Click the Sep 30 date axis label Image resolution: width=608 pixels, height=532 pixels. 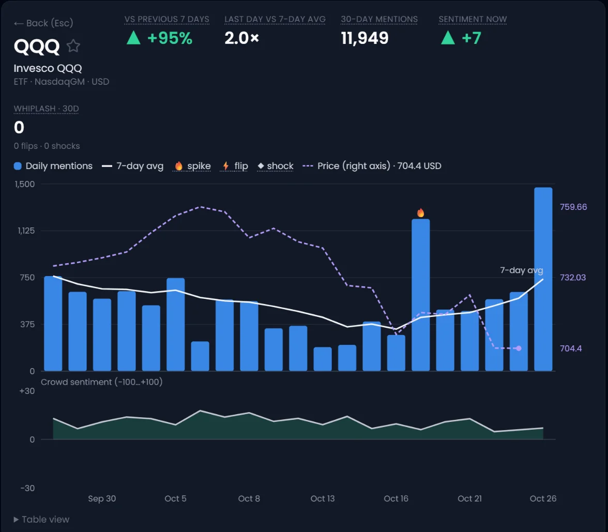tap(102, 498)
